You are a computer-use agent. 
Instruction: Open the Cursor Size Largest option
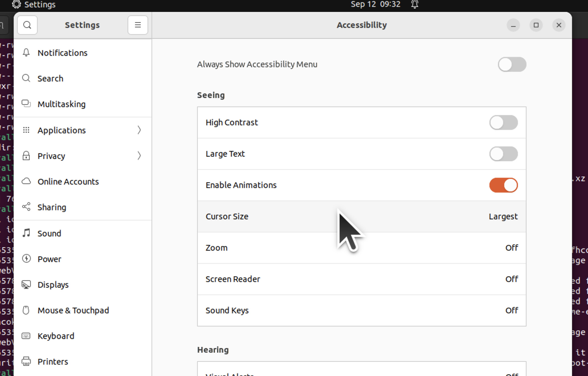[x=503, y=216]
